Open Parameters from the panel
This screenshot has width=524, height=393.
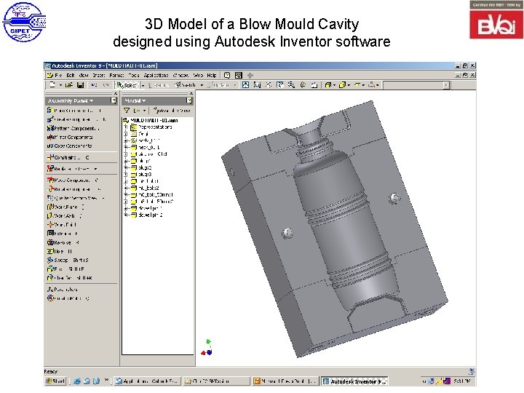pyautogui.click(x=63, y=290)
